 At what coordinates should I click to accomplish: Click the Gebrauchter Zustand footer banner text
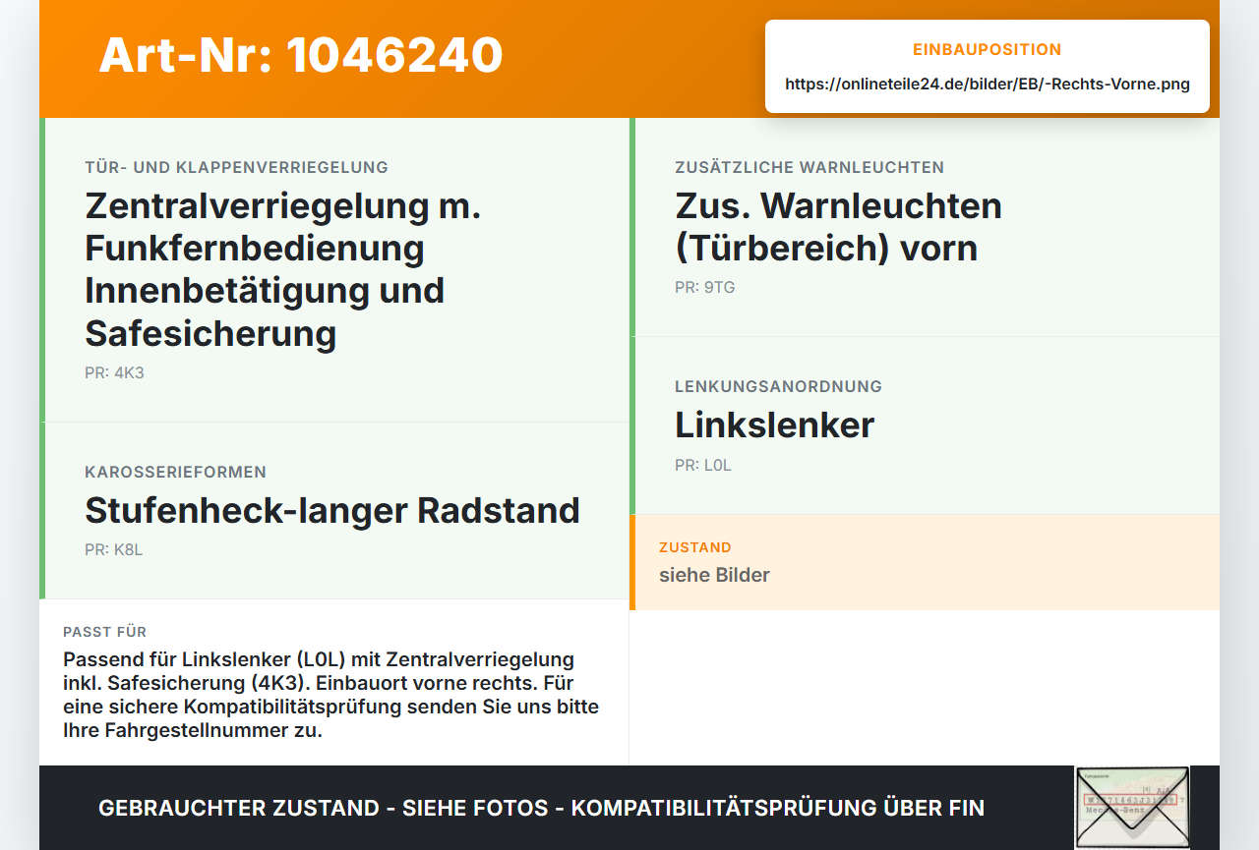pos(541,808)
